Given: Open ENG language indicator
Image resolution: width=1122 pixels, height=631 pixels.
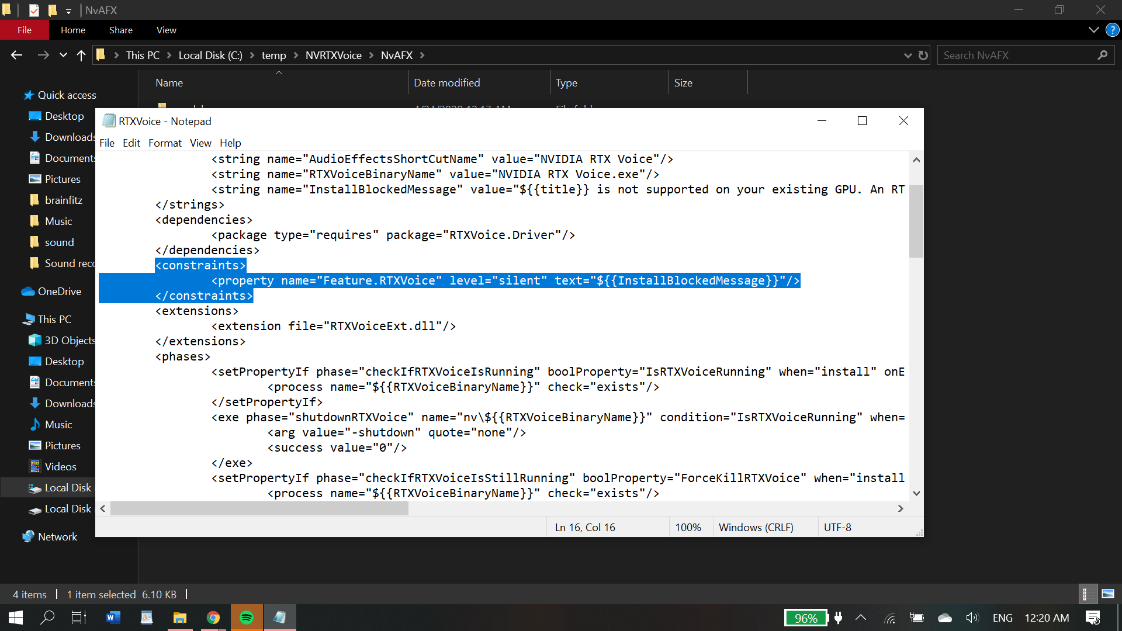Looking at the screenshot, I should tap(1002, 618).
